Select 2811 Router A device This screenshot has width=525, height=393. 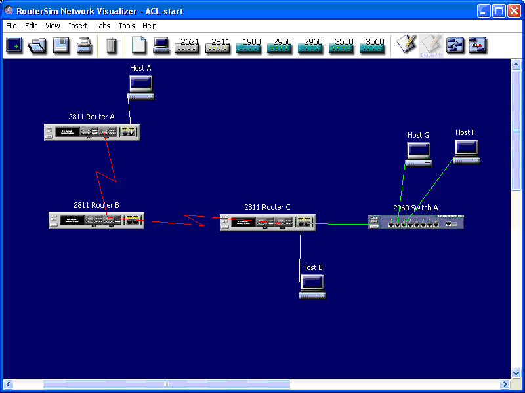point(92,132)
